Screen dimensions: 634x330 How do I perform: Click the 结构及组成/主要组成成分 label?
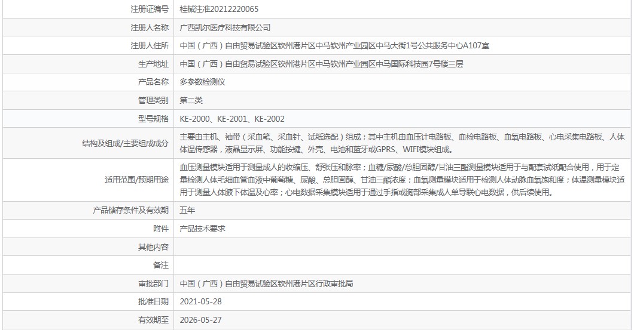(x=126, y=143)
